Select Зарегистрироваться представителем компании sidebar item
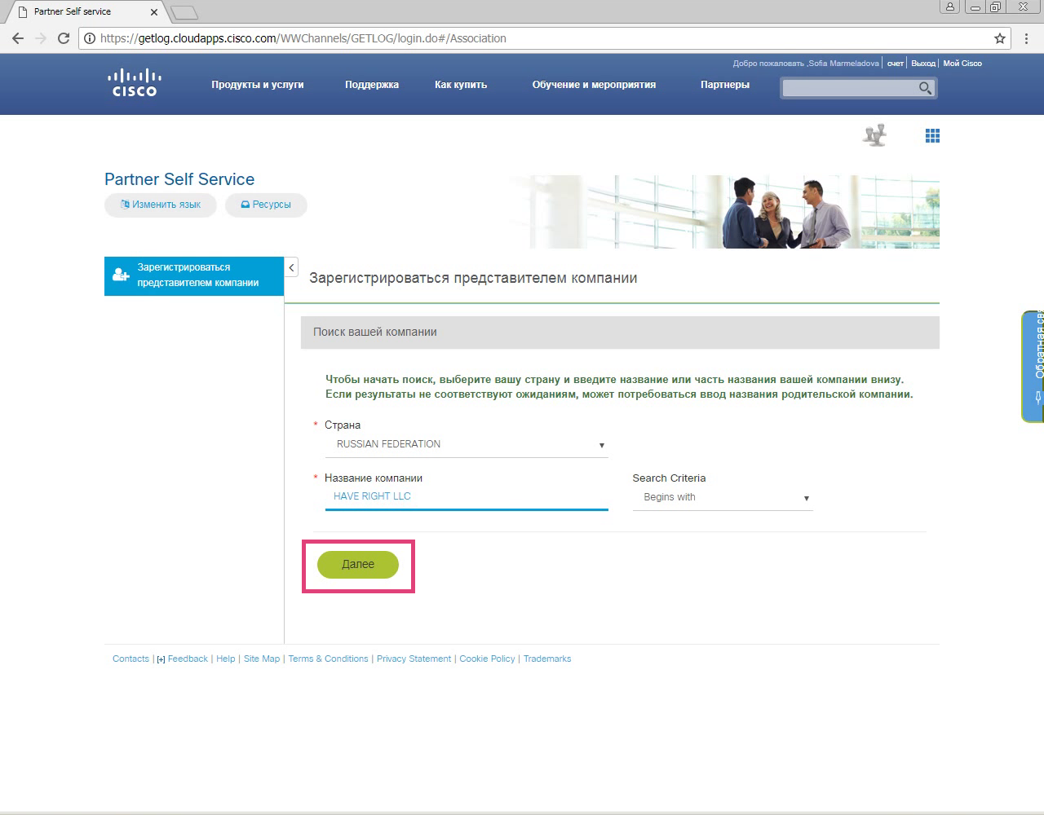Viewport: 1044px width, 815px height. [194, 275]
